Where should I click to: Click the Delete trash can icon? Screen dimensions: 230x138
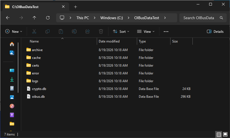point(101,31)
